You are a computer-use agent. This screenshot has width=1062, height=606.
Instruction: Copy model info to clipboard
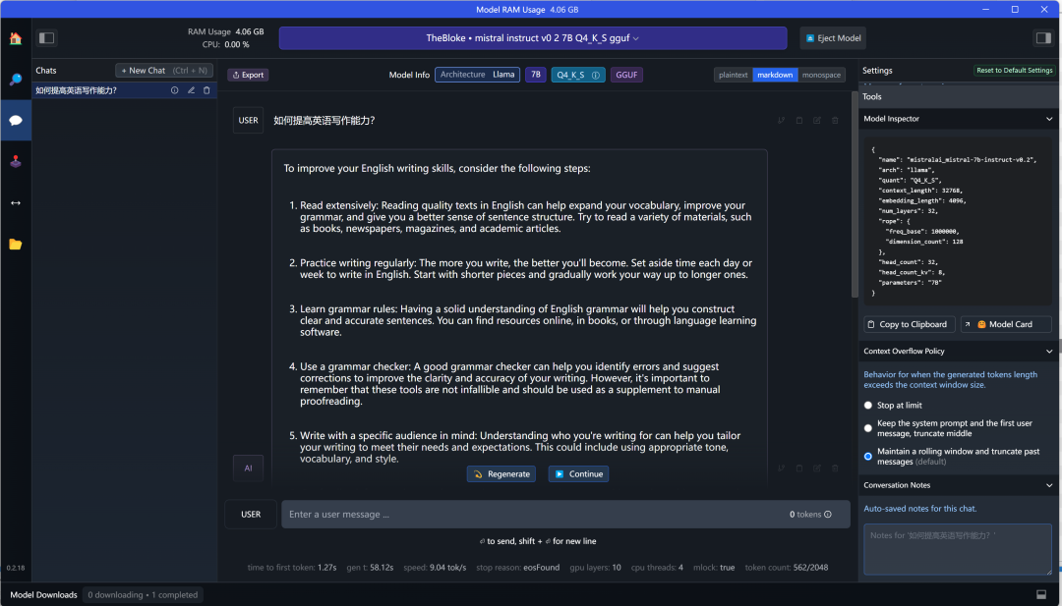click(910, 324)
